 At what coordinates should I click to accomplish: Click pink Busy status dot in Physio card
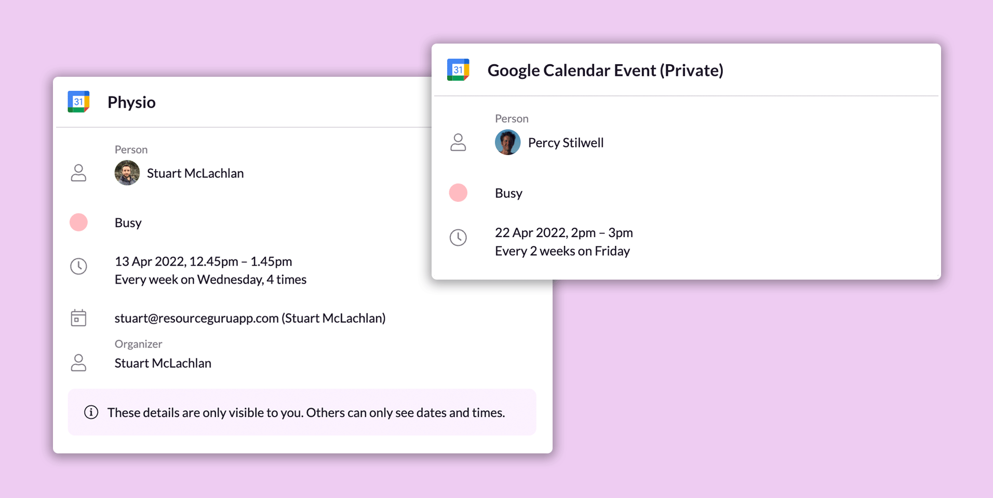tap(78, 223)
